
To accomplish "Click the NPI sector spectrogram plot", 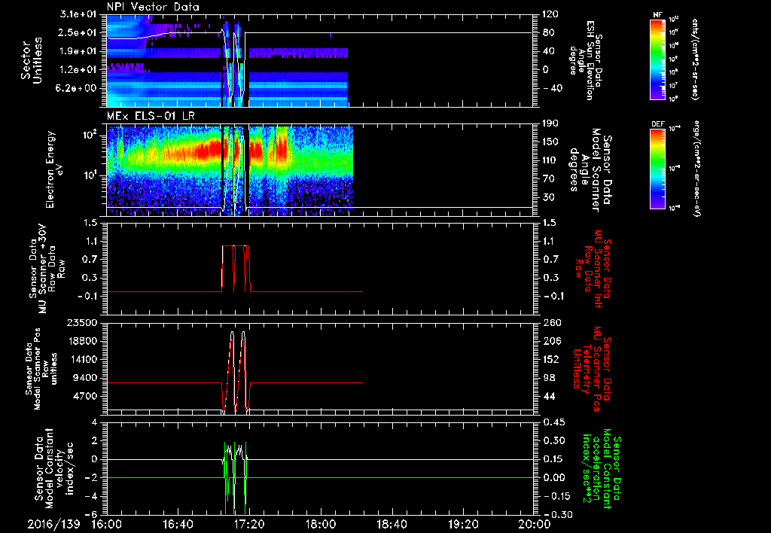I will tap(319, 60).
